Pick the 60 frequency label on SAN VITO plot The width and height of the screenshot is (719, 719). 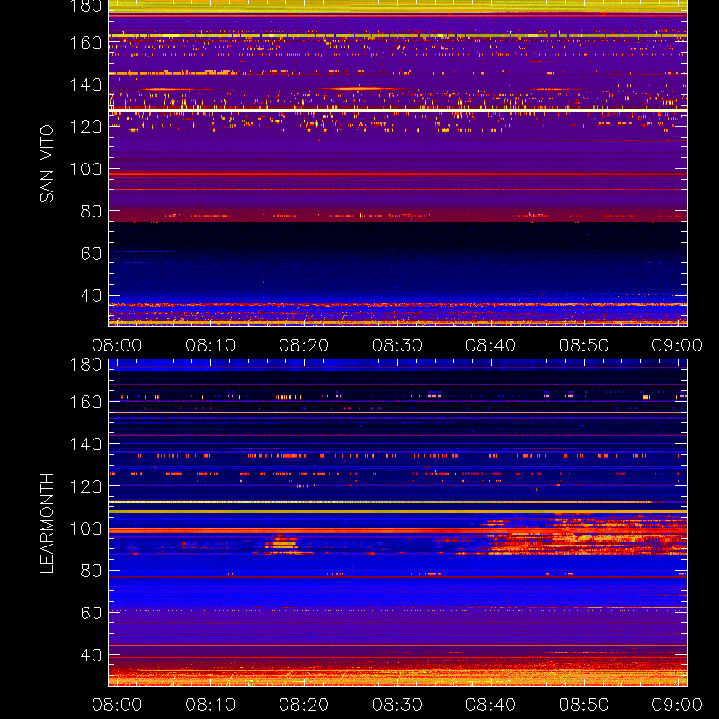click(x=91, y=253)
